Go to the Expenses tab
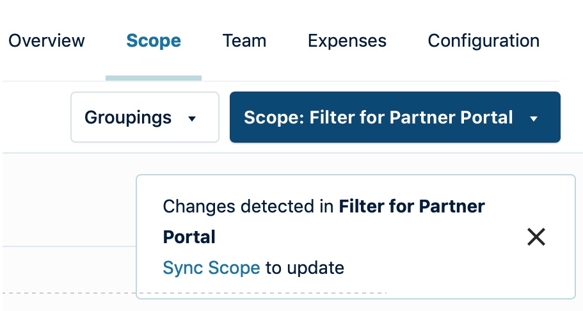 (x=347, y=41)
